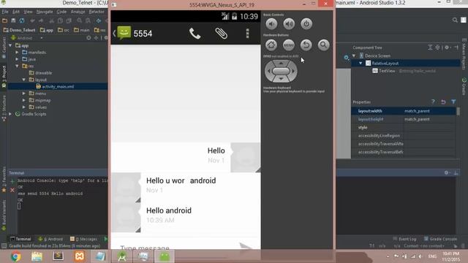Click D-pad down arrow on emulator
The width and height of the screenshot is (468, 263).
(x=281, y=79)
